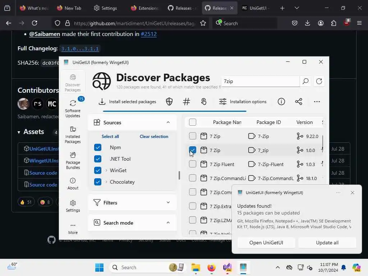Open Windows Start menu
368x276 pixels.
(99, 267)
